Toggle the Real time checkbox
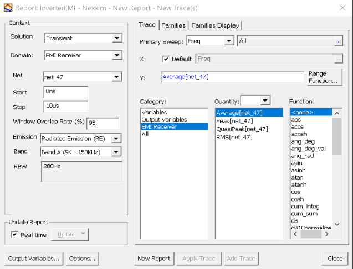The height and width of the screenshot is (269, 353). 14,235
